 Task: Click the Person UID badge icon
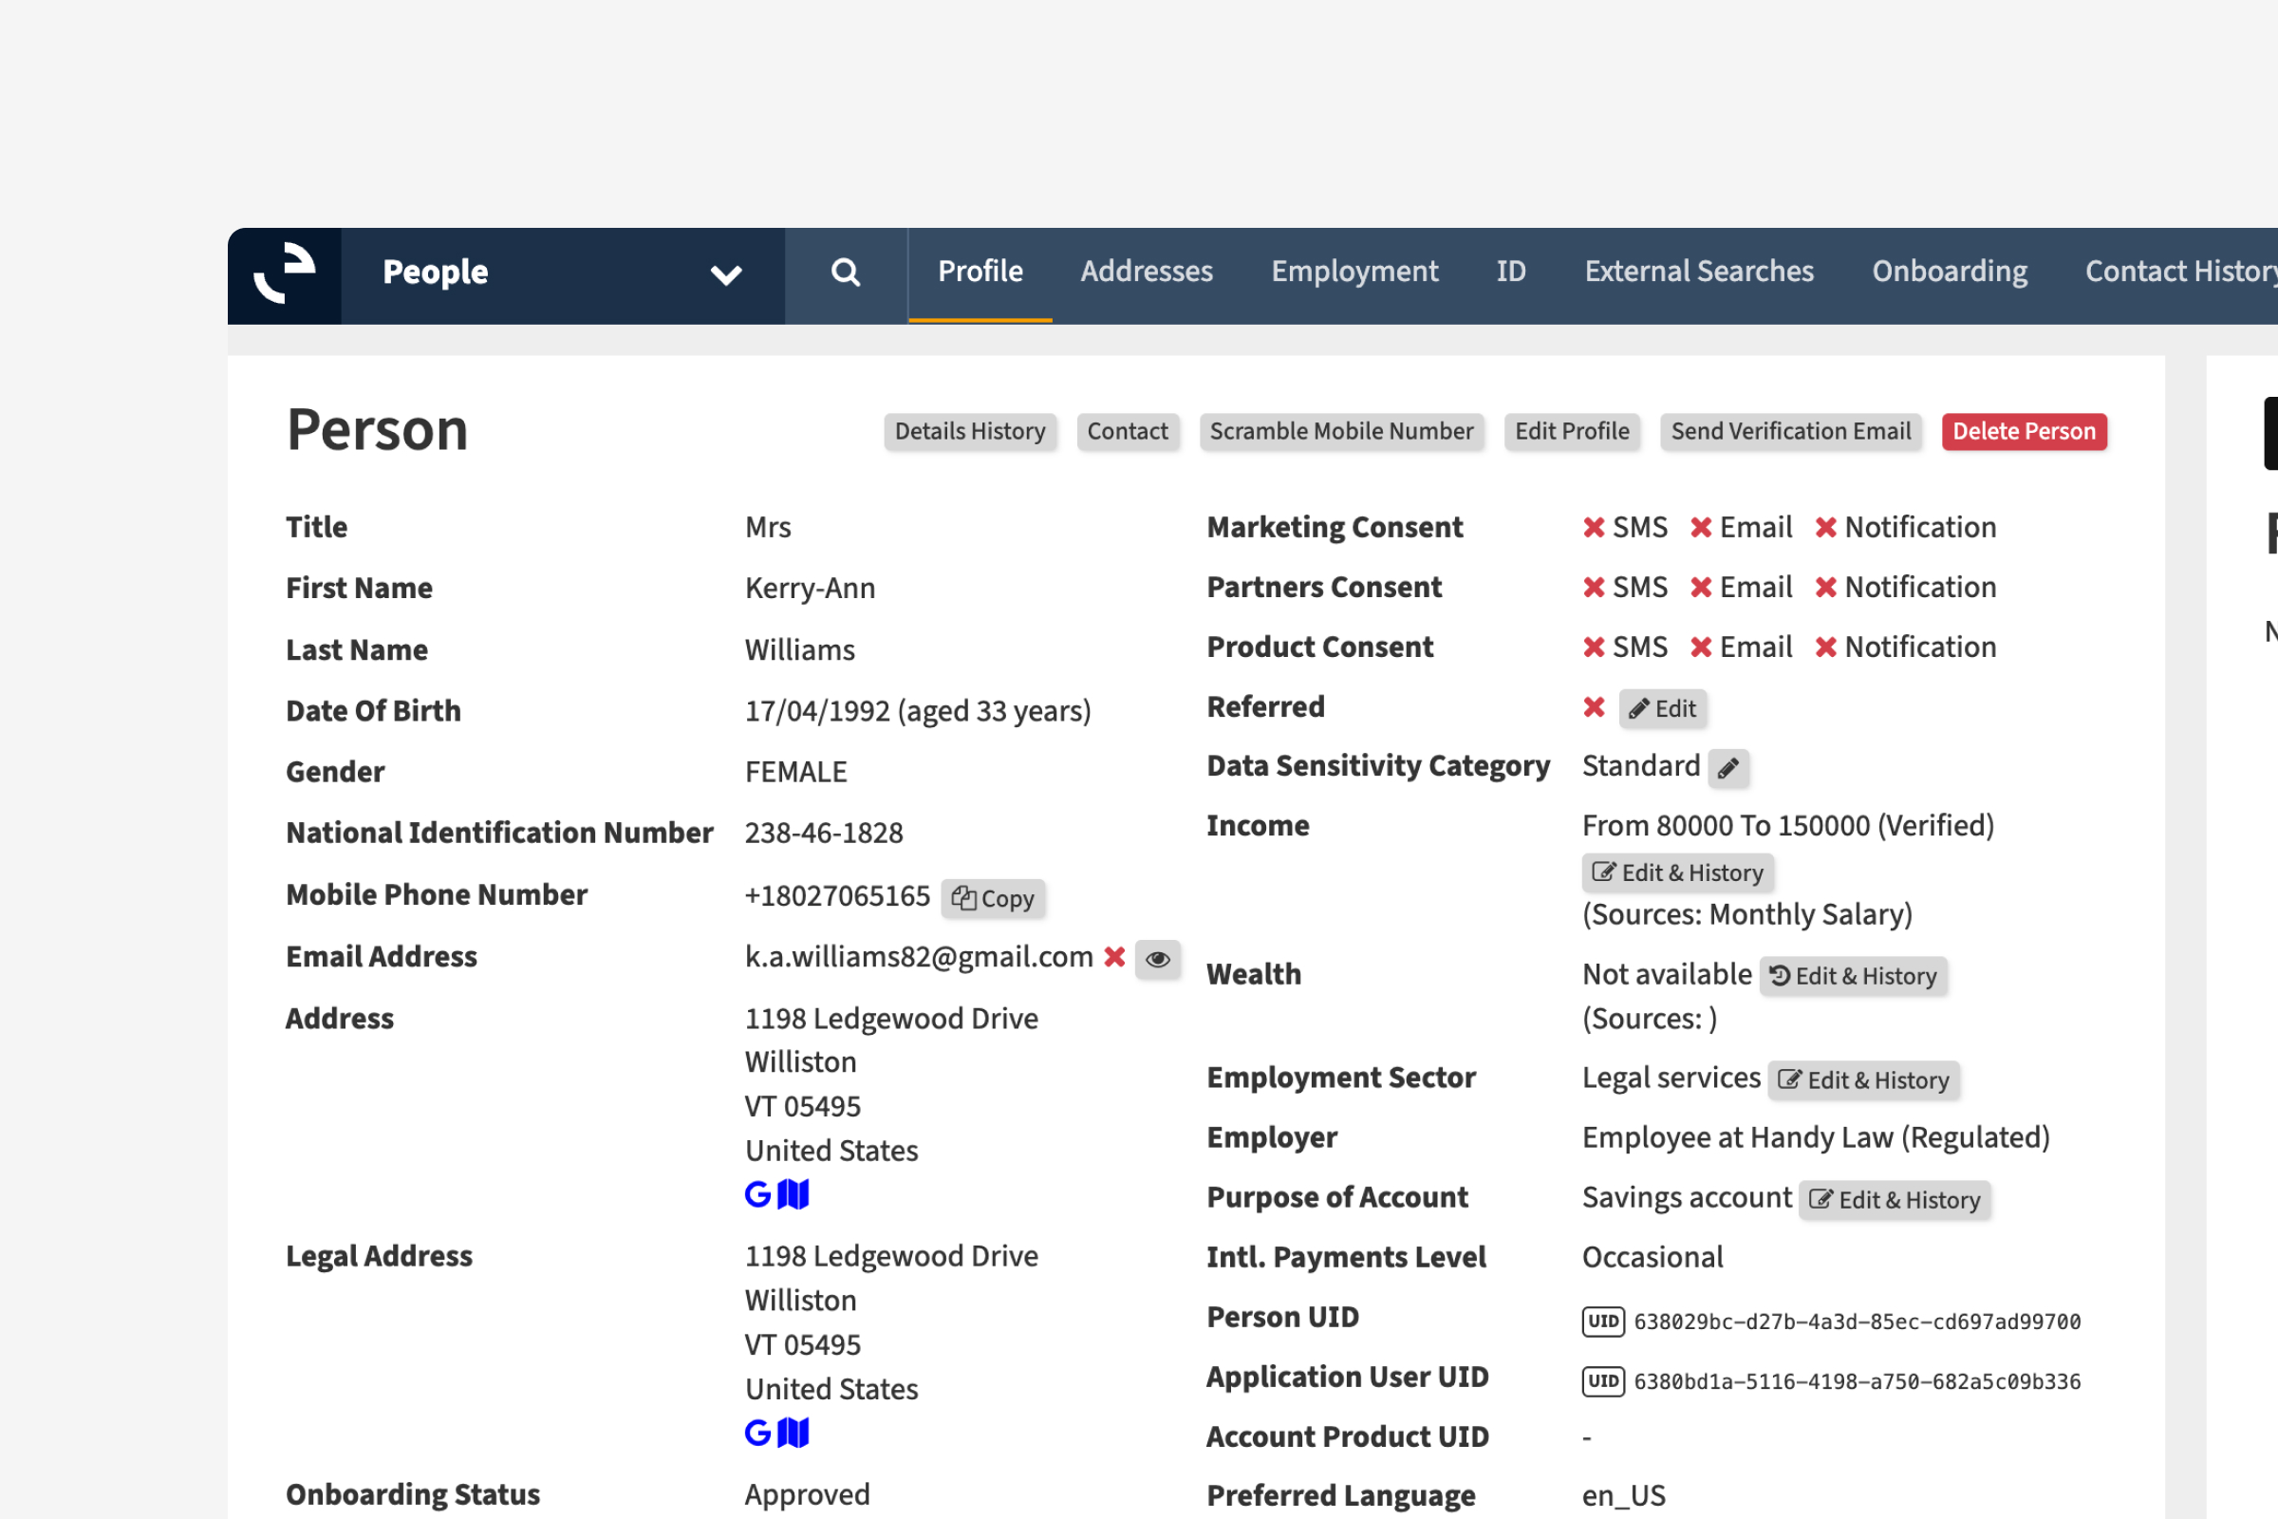coord(1603,1322)
